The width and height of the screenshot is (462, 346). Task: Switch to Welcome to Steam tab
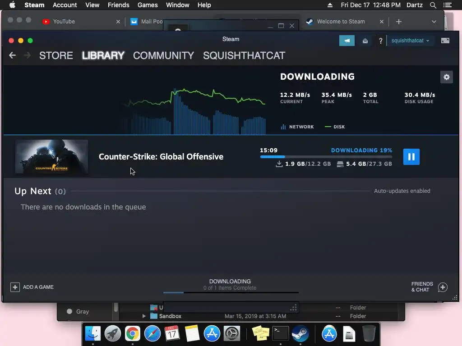(341, 22)
